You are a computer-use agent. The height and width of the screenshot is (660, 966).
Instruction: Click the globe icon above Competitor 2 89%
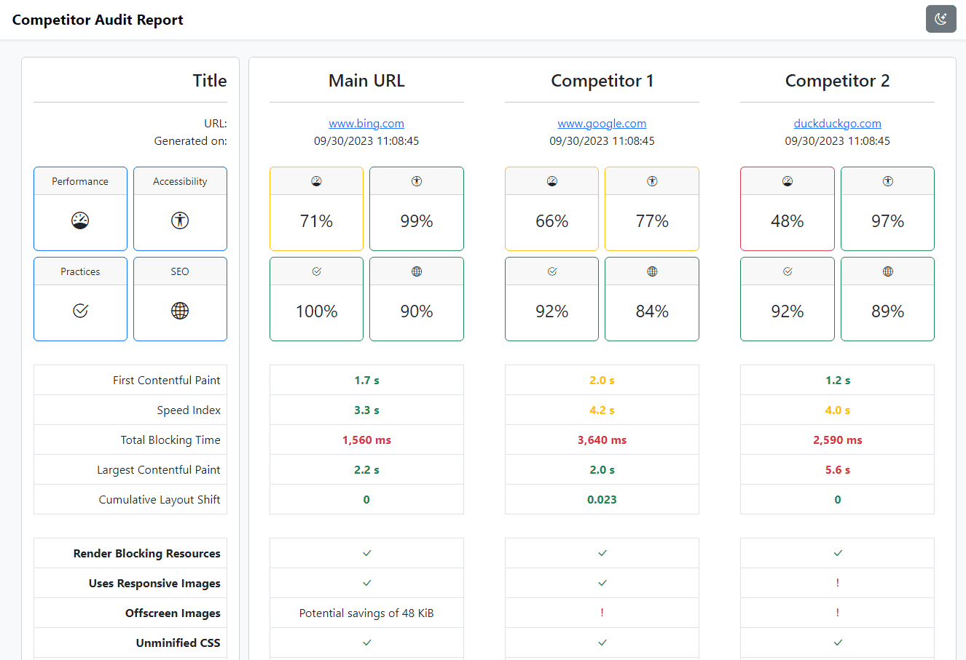click(887, 271)
